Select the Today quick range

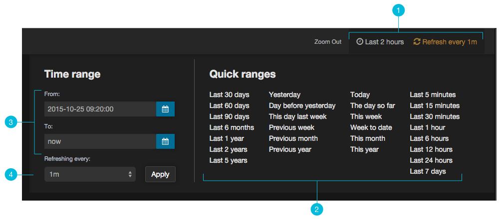click(360, 95)
